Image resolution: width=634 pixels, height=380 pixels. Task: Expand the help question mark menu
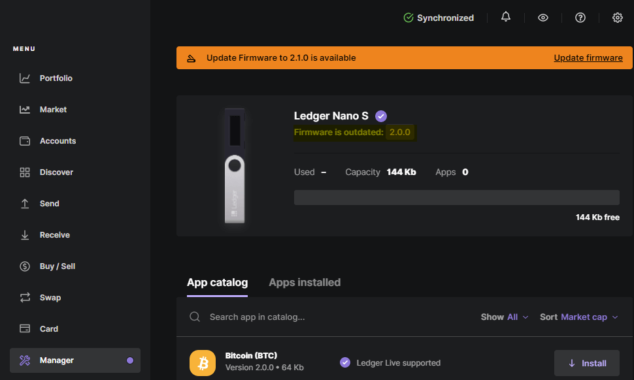click(x=580, y=17)
